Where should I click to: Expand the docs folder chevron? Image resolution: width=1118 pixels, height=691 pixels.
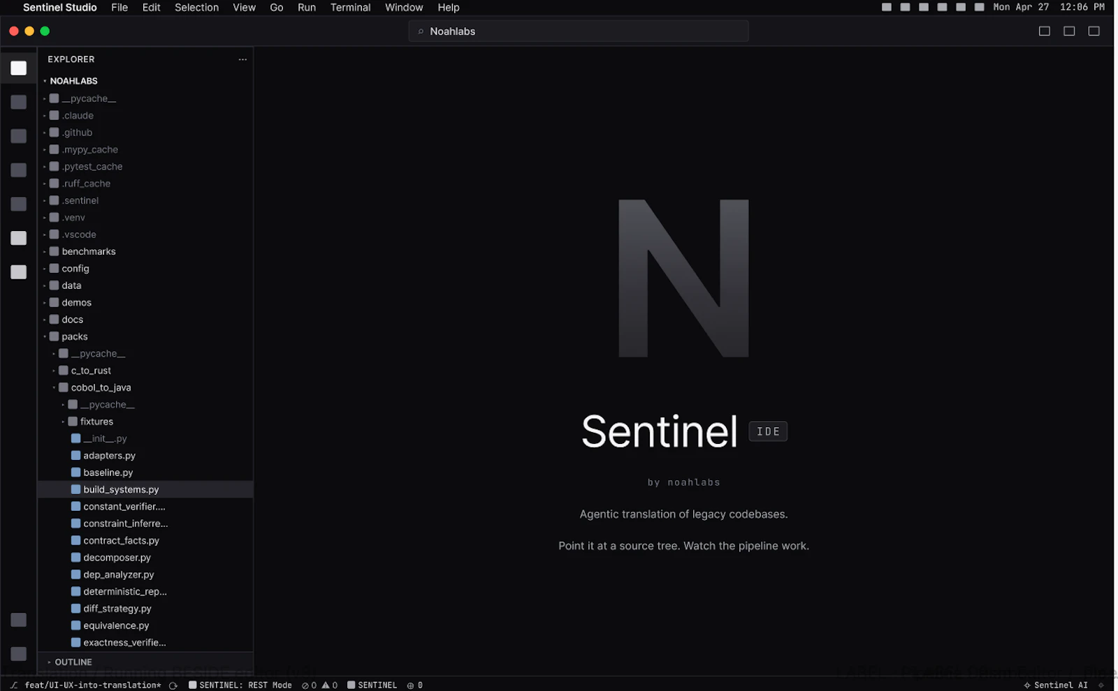45,320
